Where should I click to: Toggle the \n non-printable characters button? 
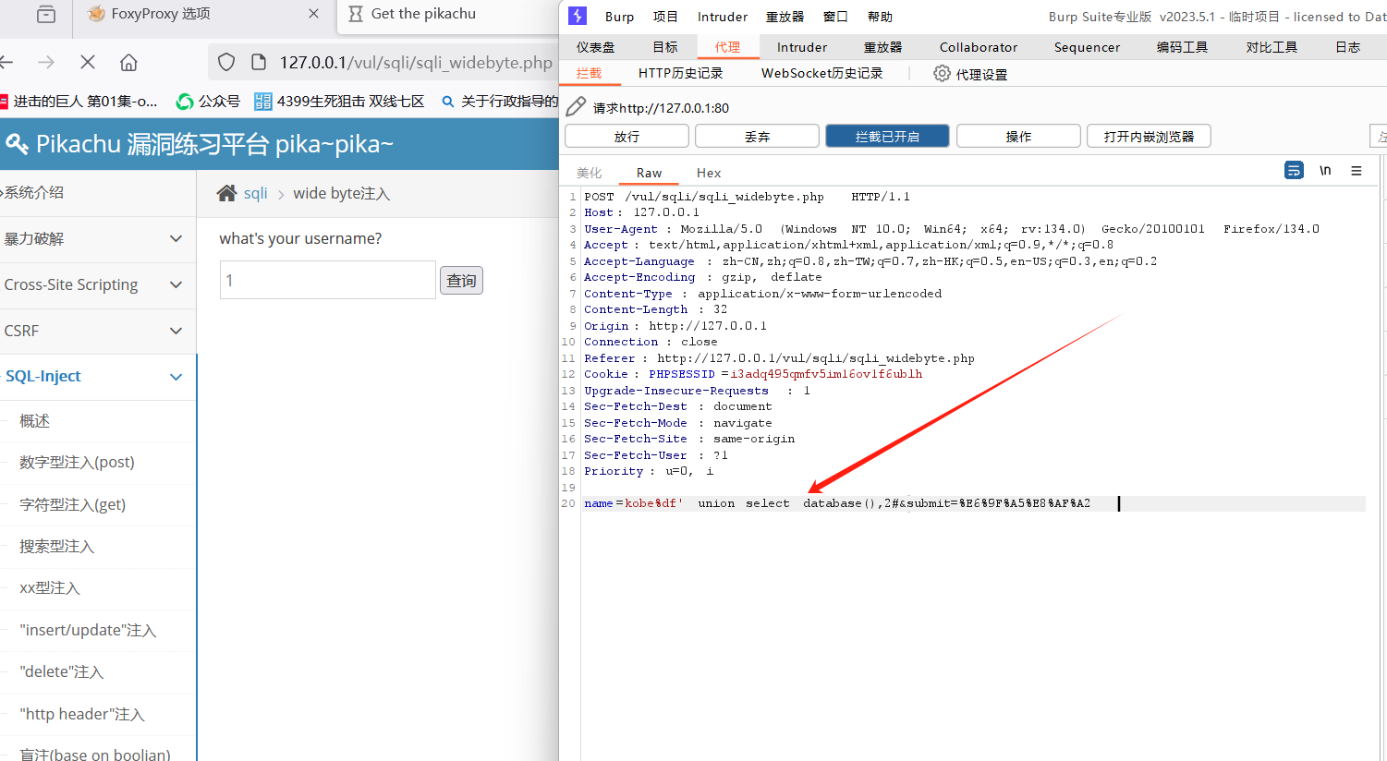(x=1325, y=171)
